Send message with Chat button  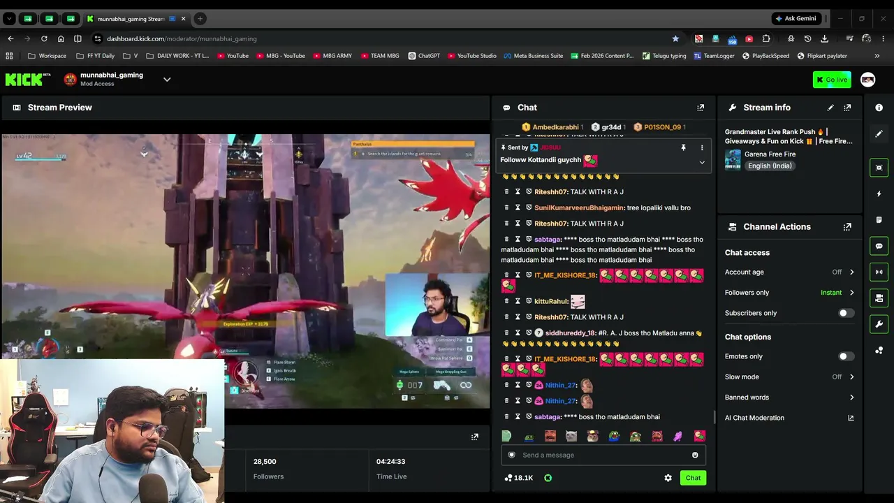click(693, 478)
